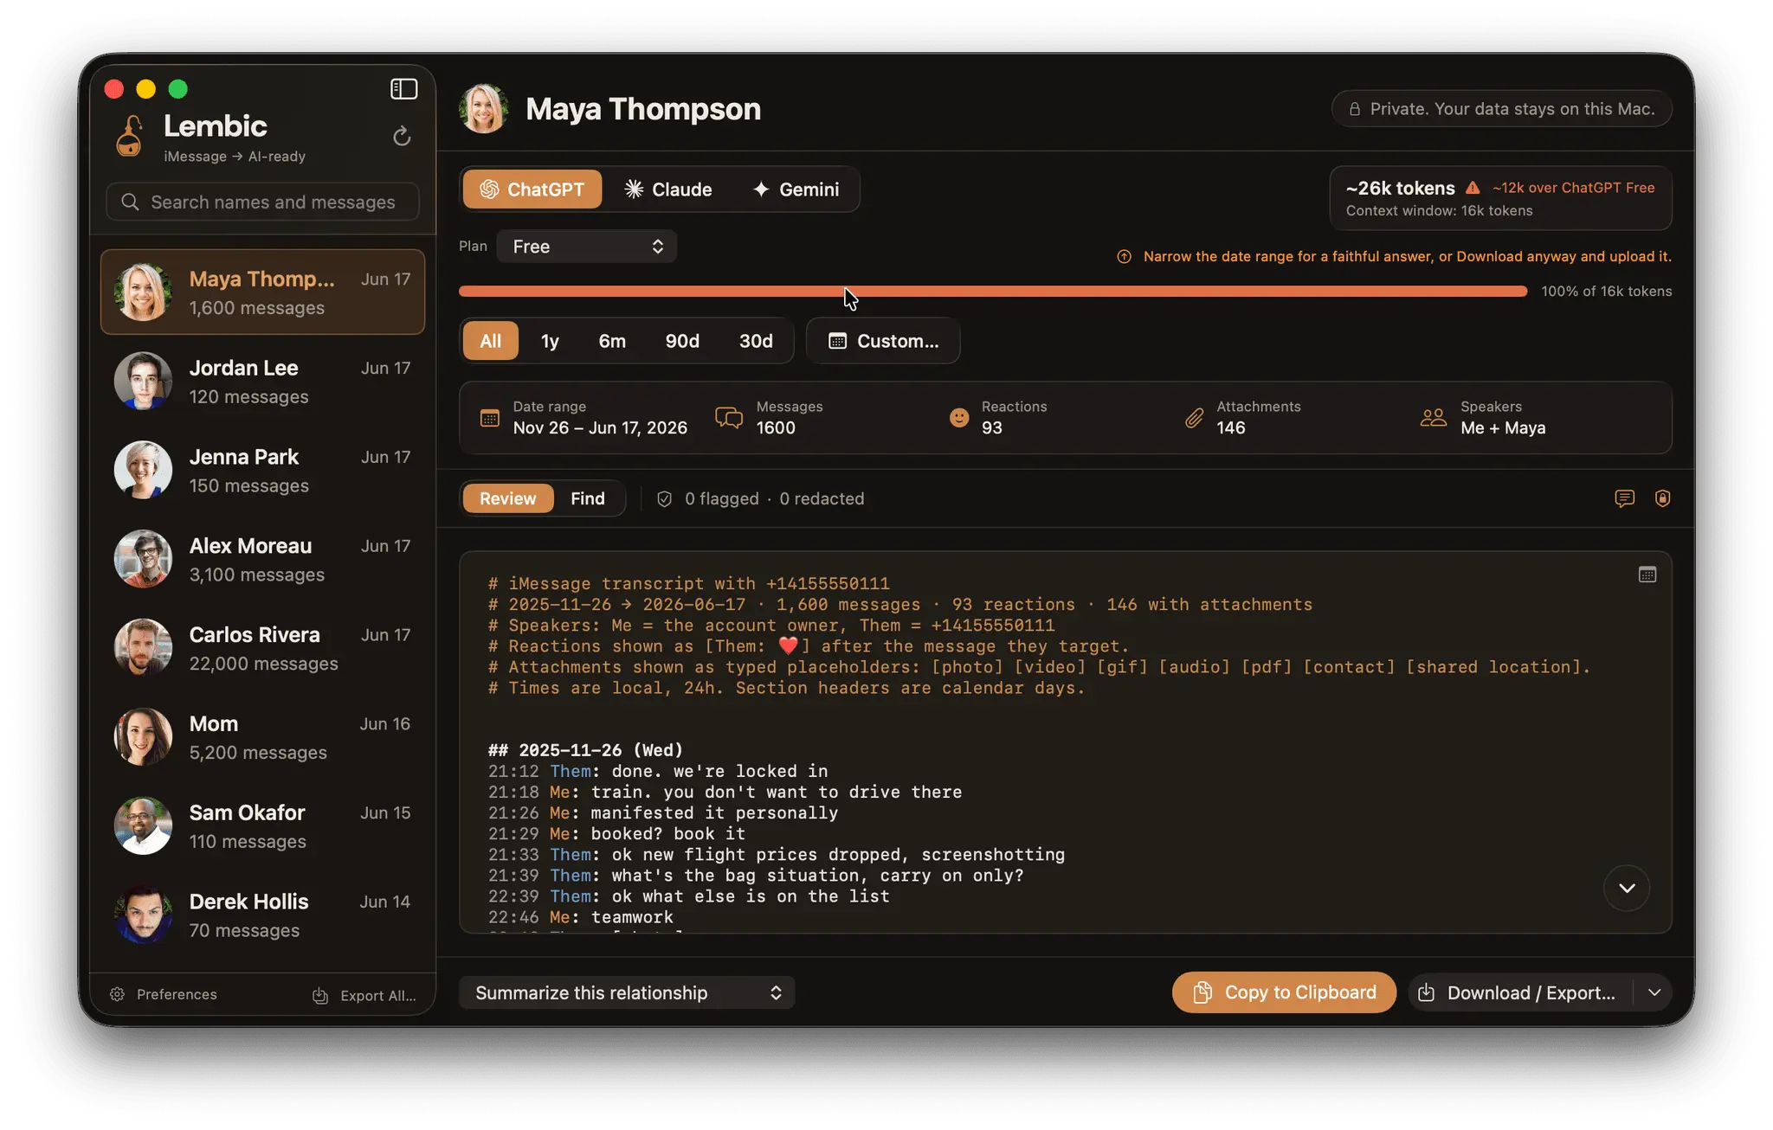
Task: Open Mom conversation
Action: click(262, 738)
